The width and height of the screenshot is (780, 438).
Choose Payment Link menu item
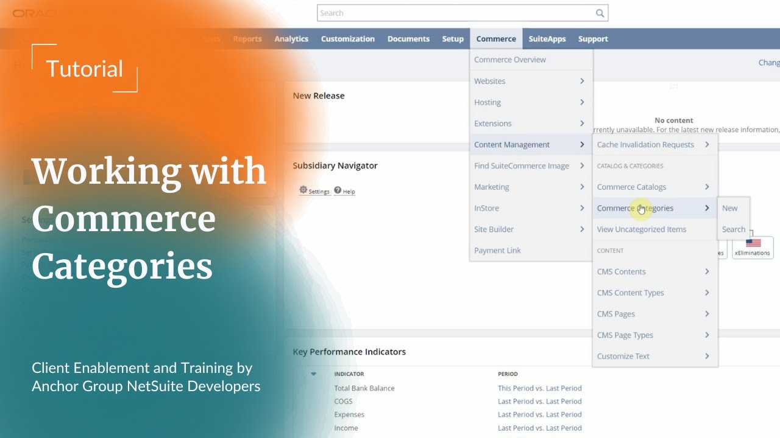click(531, 251)
